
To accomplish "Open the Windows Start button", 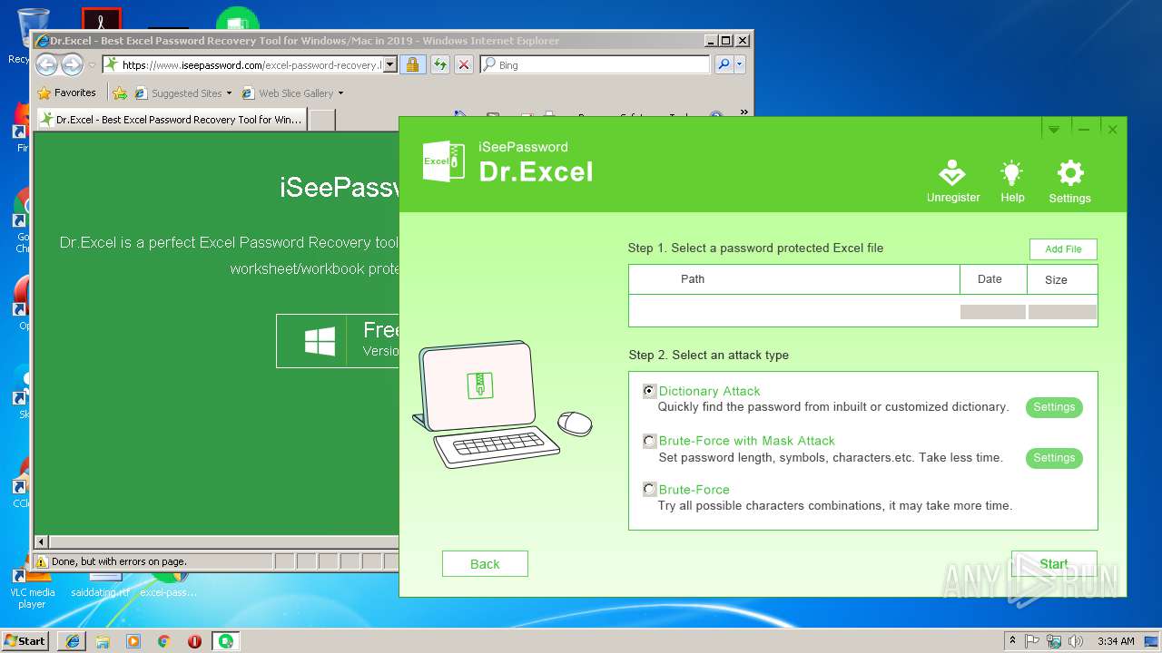I will [x=25, y=640].
